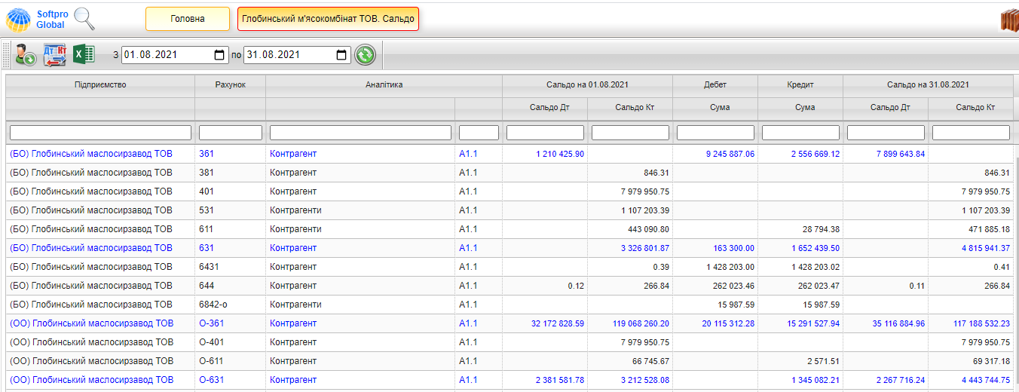Select the cell with 66 745.67
Screen dimensions: 1019x392
tap(630, 361)
